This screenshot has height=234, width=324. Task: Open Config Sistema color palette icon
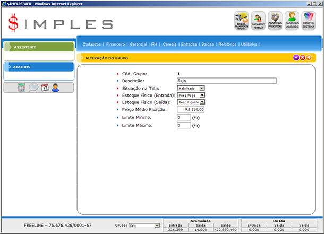tap(309, 21)
